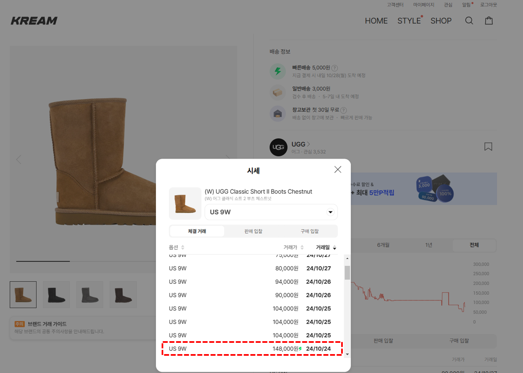The height and width of the screenshot is (373, 523).
Task: Select the grey boot thumbnail
Action: point(90,295)
